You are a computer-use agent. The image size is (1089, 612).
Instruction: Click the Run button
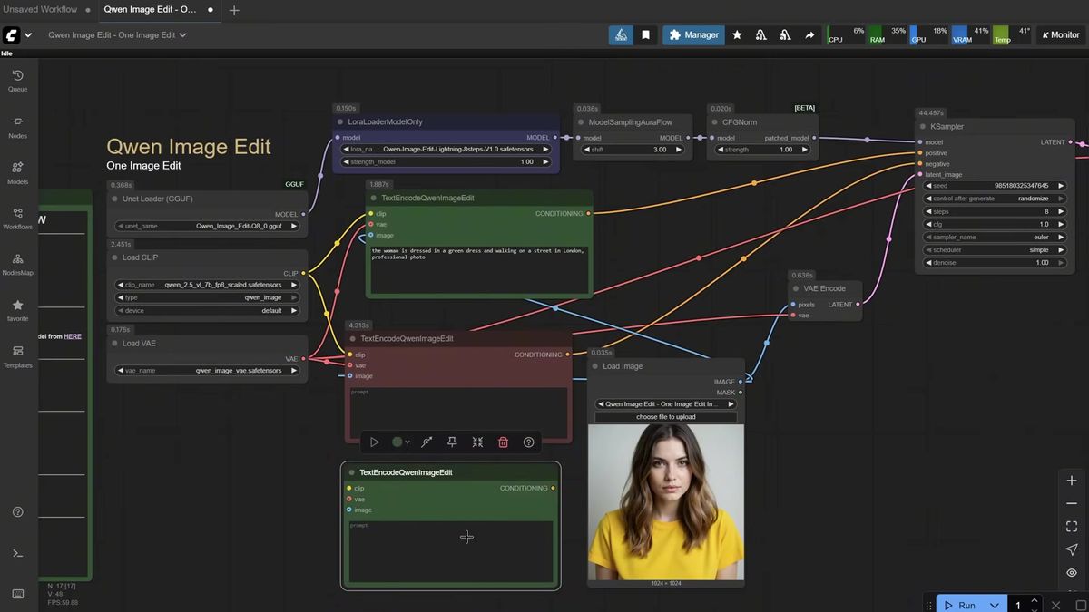coord(959,605)
